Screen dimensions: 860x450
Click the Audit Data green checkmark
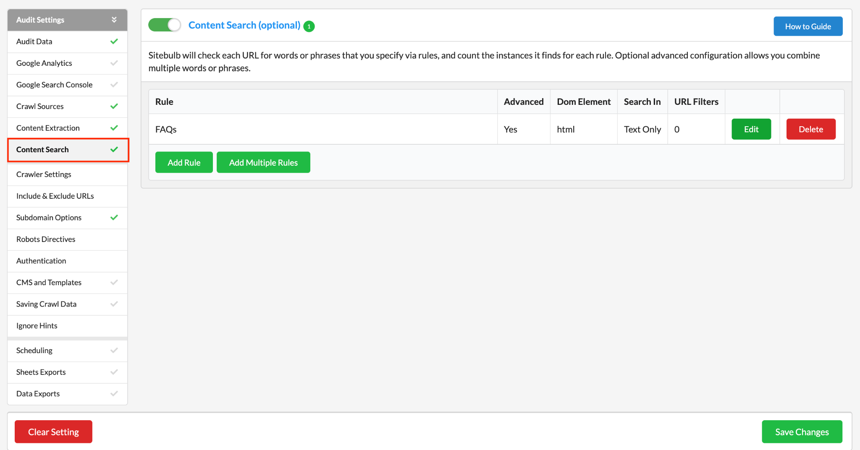(114, 42)
